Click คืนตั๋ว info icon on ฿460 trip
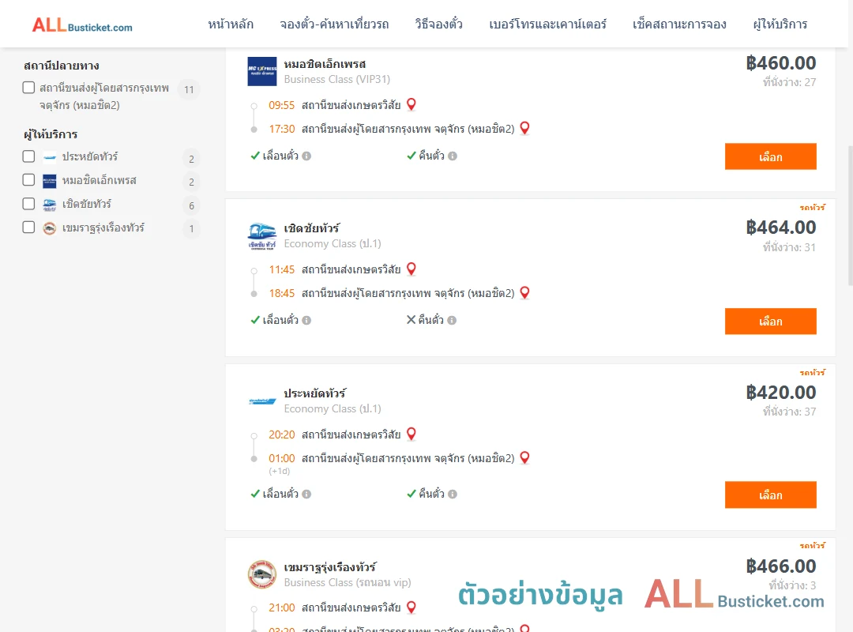Screen dimensions: 853x632 coord(453,156)
